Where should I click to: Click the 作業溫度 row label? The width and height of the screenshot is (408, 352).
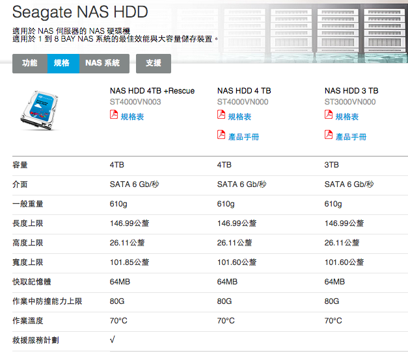pos(28,321)
